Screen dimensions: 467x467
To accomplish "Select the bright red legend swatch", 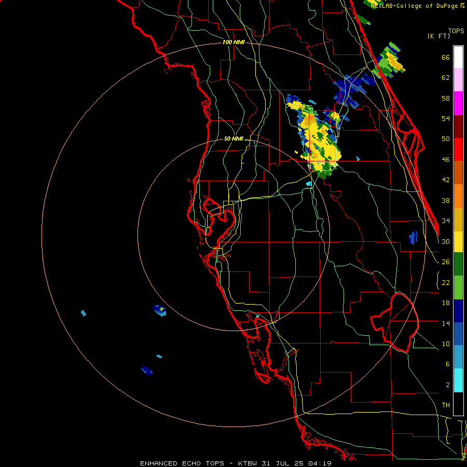I will click(458, 149).
